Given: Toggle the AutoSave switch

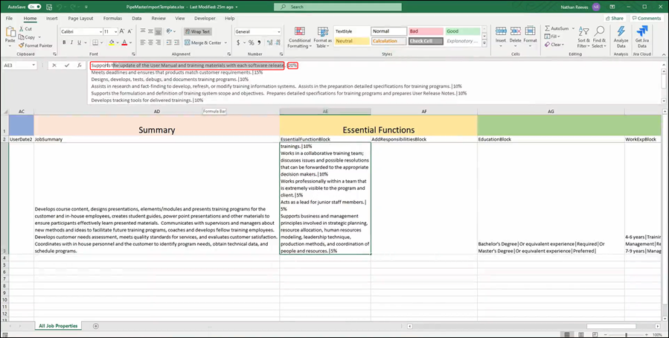Looking at the screenshot, I should point(33,7).
